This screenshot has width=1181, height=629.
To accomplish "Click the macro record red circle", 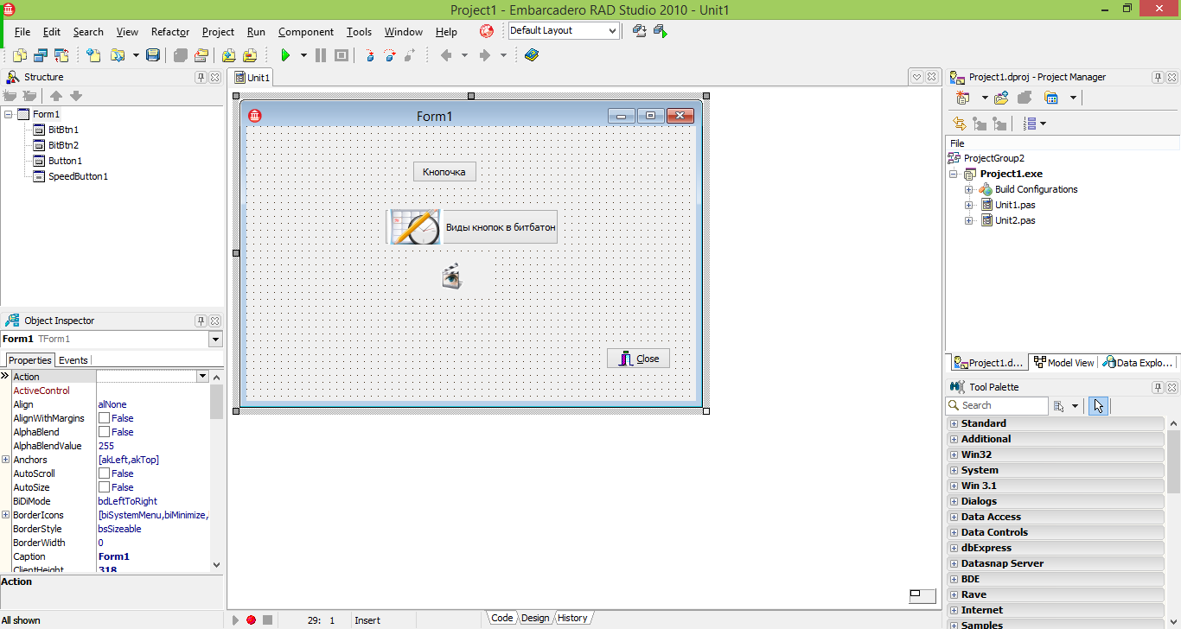I will click(x=251, y=619).
